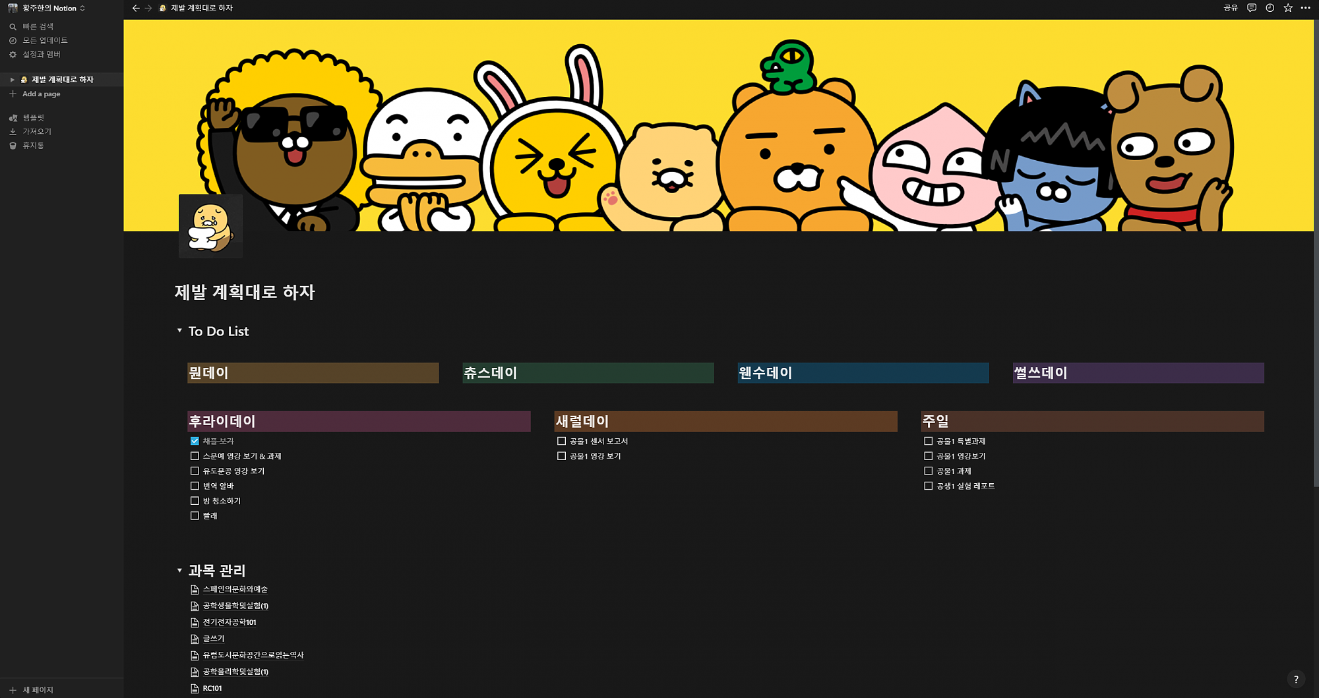1319x698 pixels.
Task: Expand sidebar page 제발 계획대로 하자 arrow
Action: (x=12, y=80)
